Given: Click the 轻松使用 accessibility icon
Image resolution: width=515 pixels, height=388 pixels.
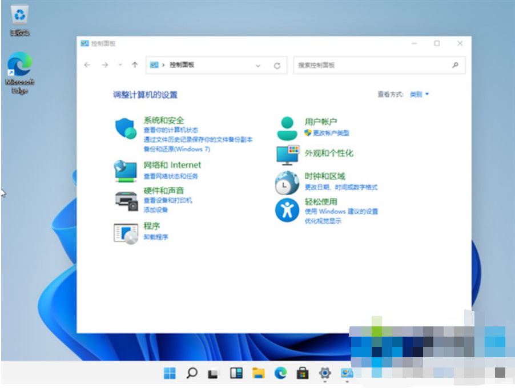Looking at the screenshot, I should click(287, 211).
